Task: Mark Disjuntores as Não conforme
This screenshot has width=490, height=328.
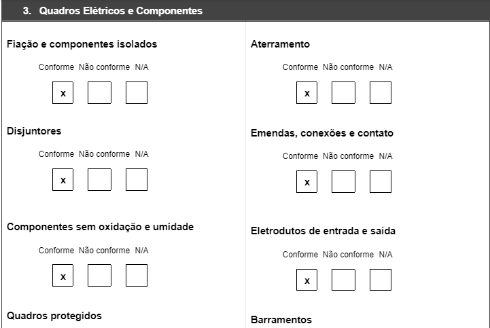Action: [x=99, y=180]
